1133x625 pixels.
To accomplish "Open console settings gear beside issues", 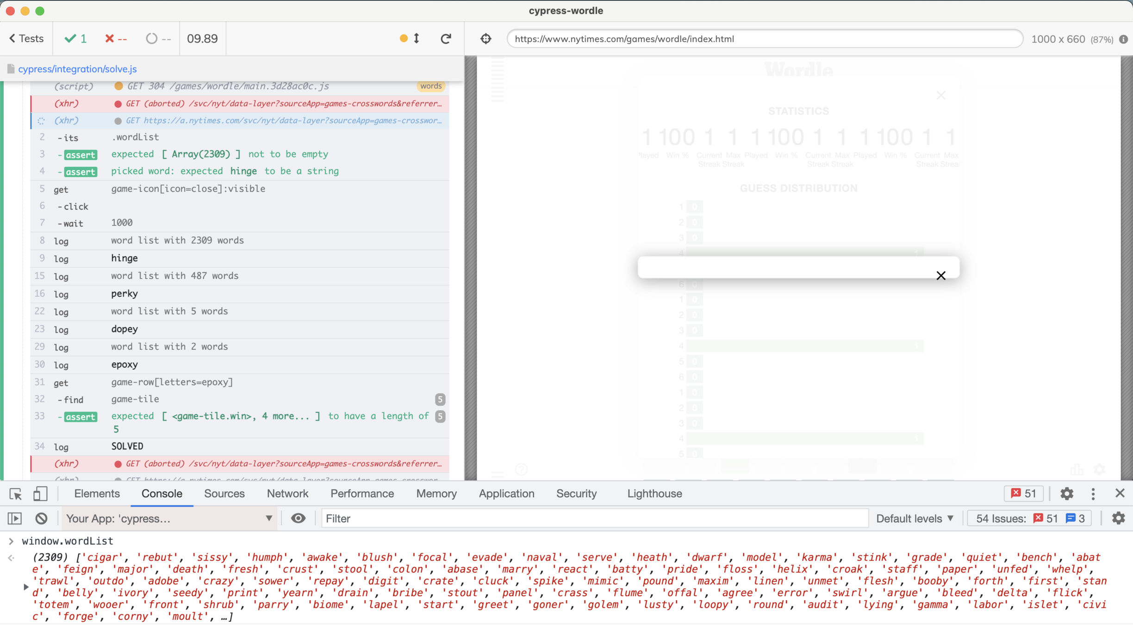I will tap(1118, 519).
